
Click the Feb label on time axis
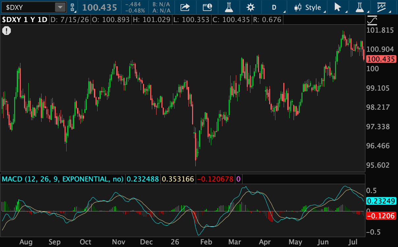(x=206, y=242)
